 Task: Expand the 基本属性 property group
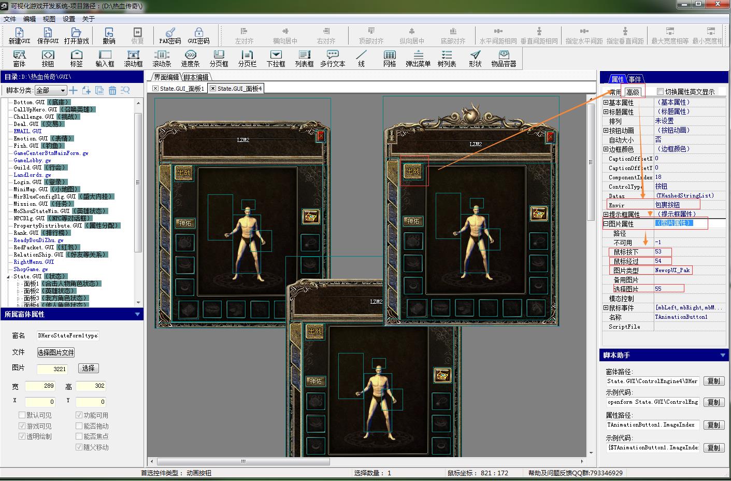606,103
